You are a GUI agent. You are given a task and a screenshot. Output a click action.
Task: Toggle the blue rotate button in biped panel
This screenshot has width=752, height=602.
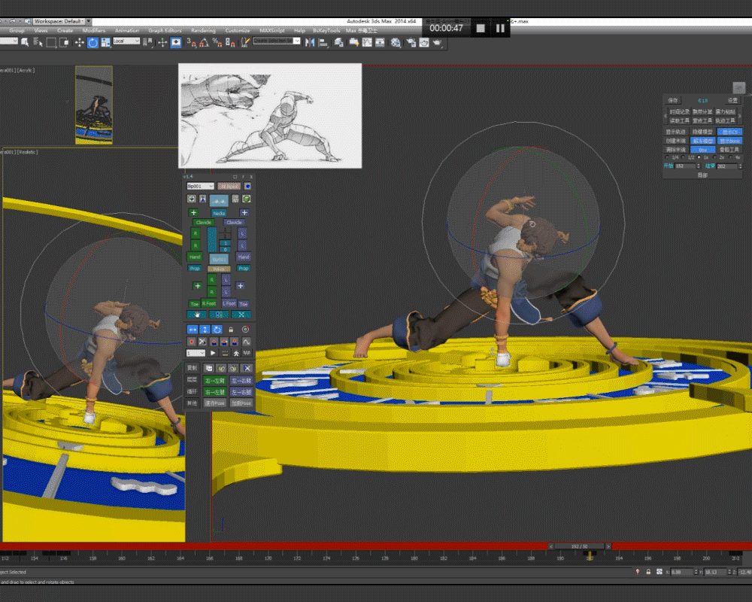(x=217, y=330)
